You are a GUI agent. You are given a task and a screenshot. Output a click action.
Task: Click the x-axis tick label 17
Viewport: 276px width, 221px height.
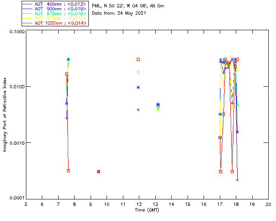click(220, 204)
